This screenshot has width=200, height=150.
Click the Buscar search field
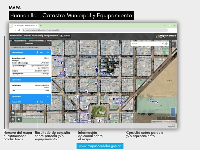click(x=146, y=43)
